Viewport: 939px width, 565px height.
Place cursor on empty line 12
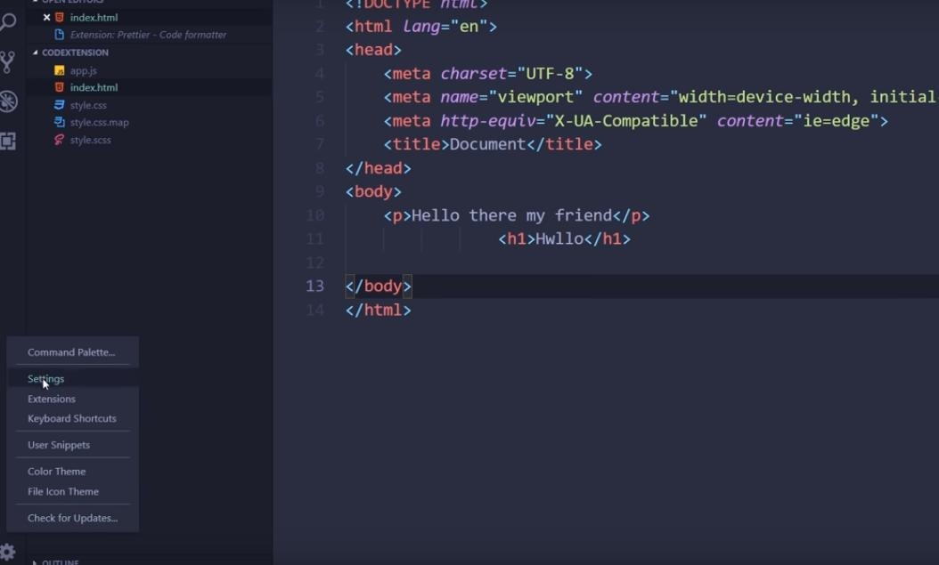click(642, 262)
